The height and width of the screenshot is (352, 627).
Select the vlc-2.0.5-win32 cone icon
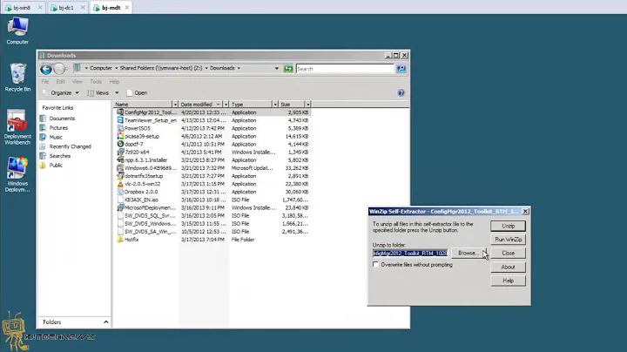click(120, 184)
